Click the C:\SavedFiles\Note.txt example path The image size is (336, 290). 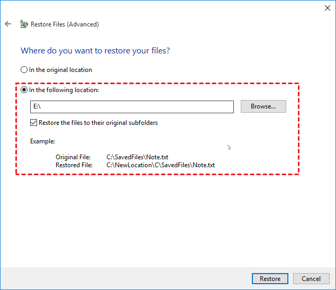pyautogui.click(x=137, y=157)
